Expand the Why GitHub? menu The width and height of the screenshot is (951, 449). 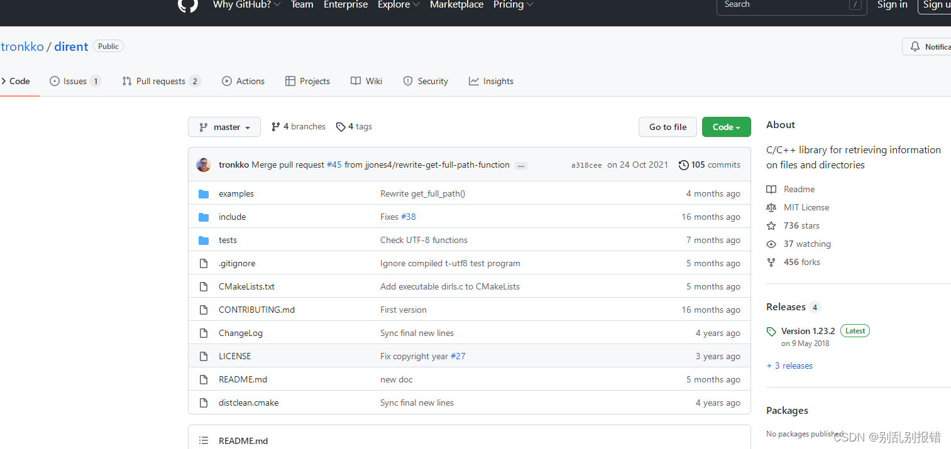click(246, 4)
